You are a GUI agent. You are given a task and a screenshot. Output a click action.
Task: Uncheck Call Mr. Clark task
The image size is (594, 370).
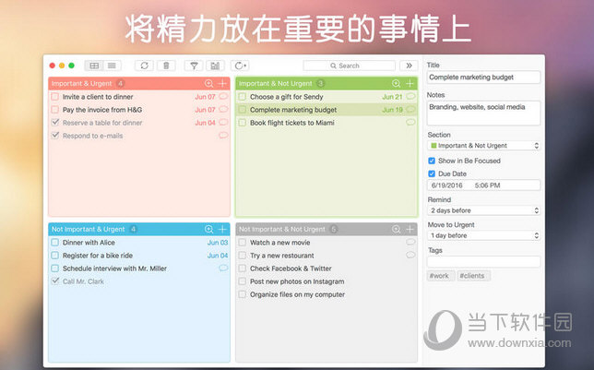click(55, 281)
